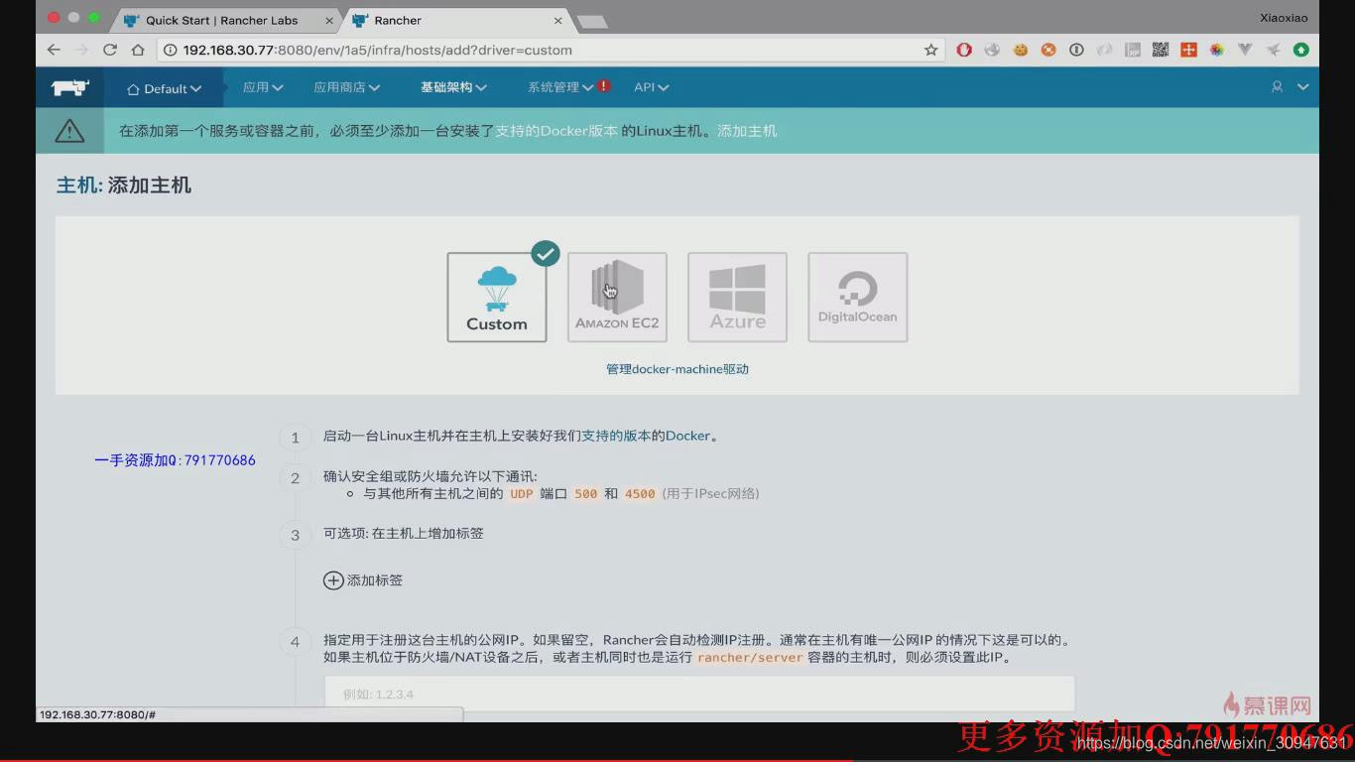The height and width of the screenshot is (762, 1355).
Task: Click the orange four-arrow extension icon
Action: pos(1188,50)
